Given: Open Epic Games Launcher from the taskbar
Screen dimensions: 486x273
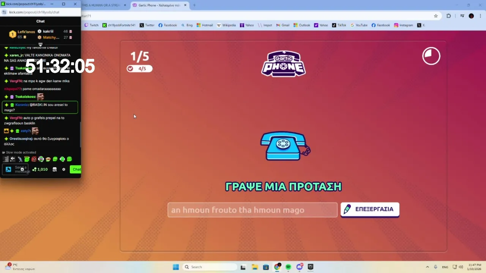Looking at the screenshot, I should (311, 267).
